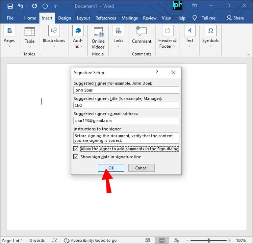Click the Online Videos icon

(98, 32)
